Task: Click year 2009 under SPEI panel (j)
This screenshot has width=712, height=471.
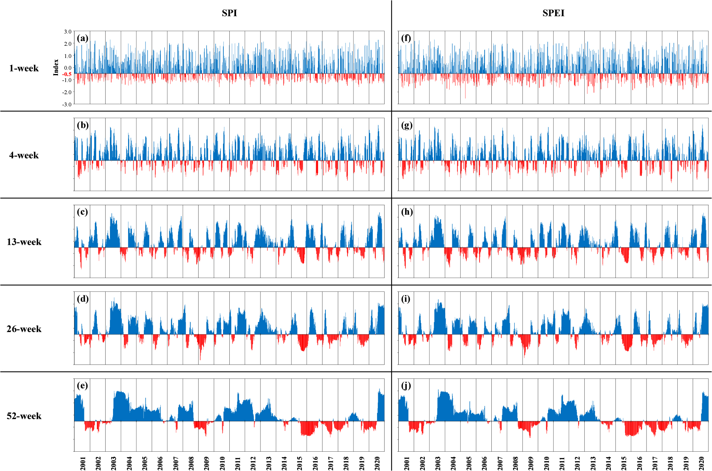Action: pyautogui.click(x=531, y=463)
